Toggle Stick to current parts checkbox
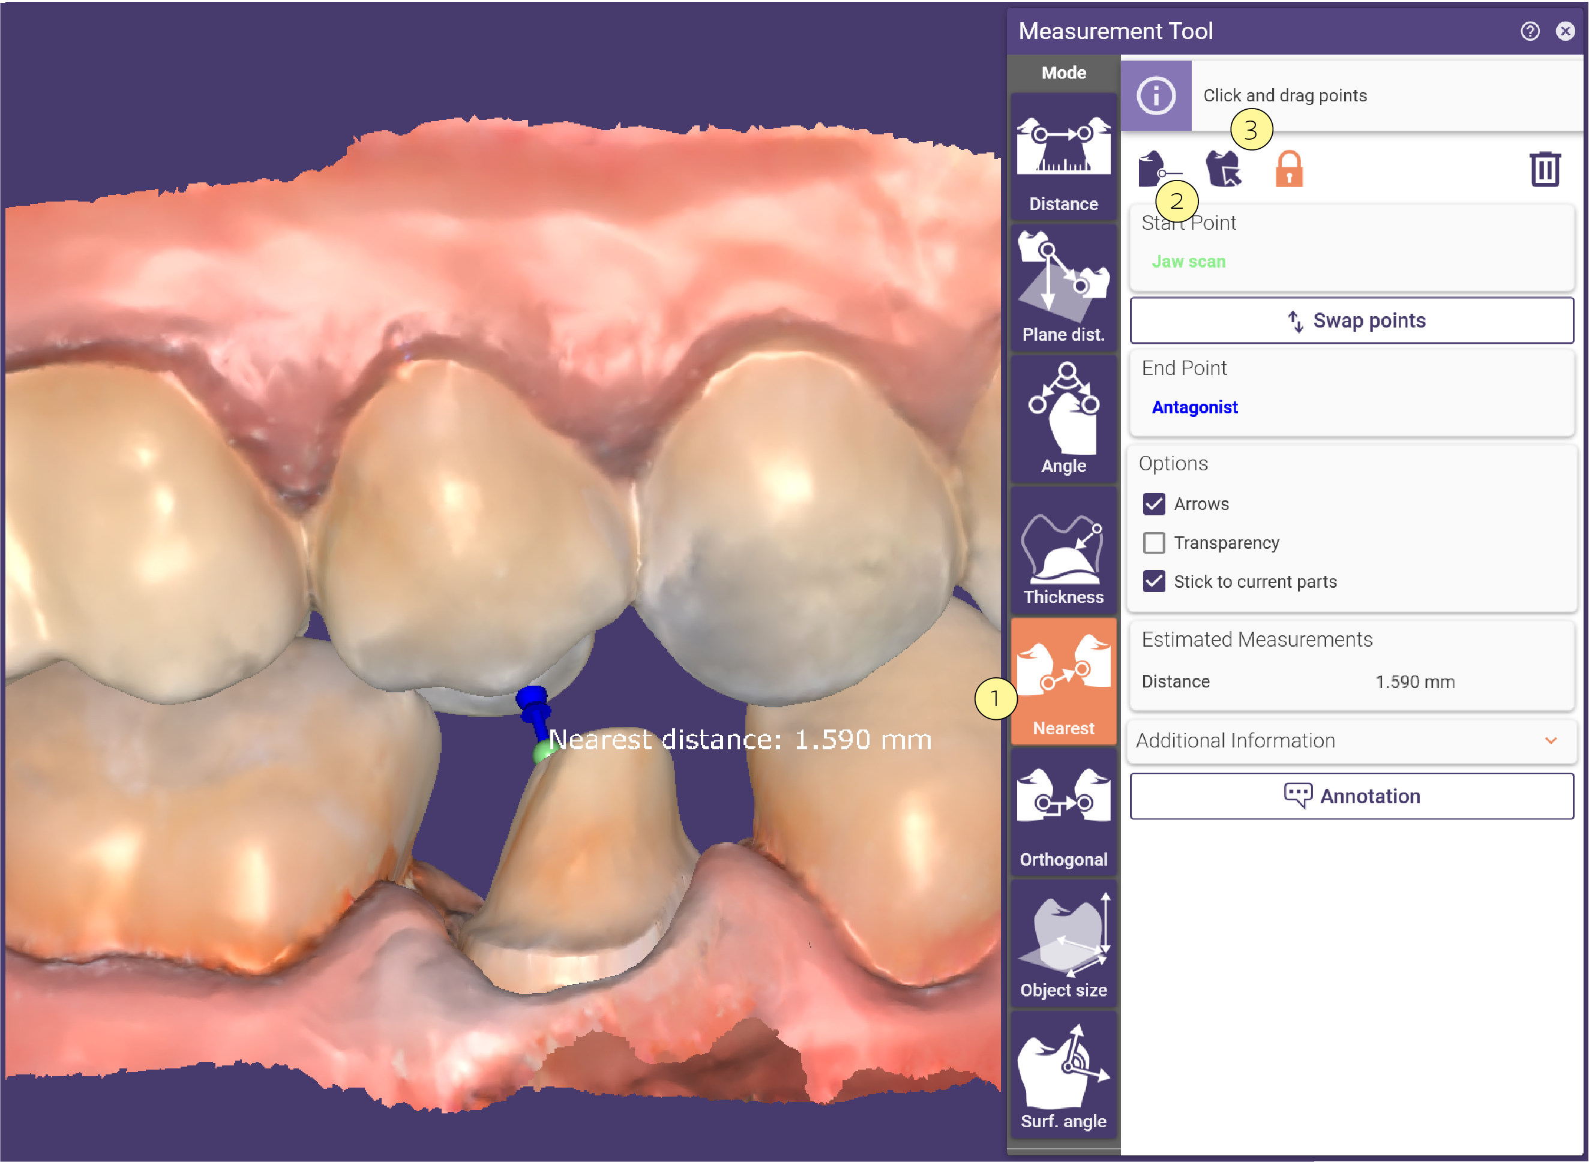The image size is (1589, 1162). 1153,582
